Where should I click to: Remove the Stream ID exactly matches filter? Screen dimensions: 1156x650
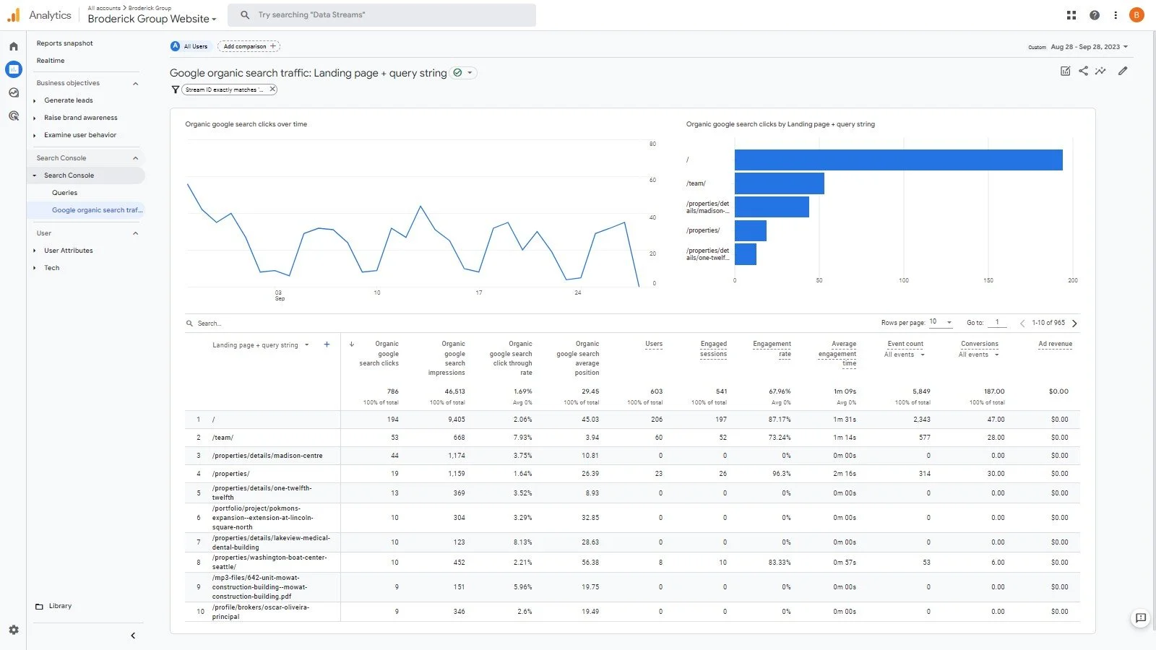tap(272, 89)
